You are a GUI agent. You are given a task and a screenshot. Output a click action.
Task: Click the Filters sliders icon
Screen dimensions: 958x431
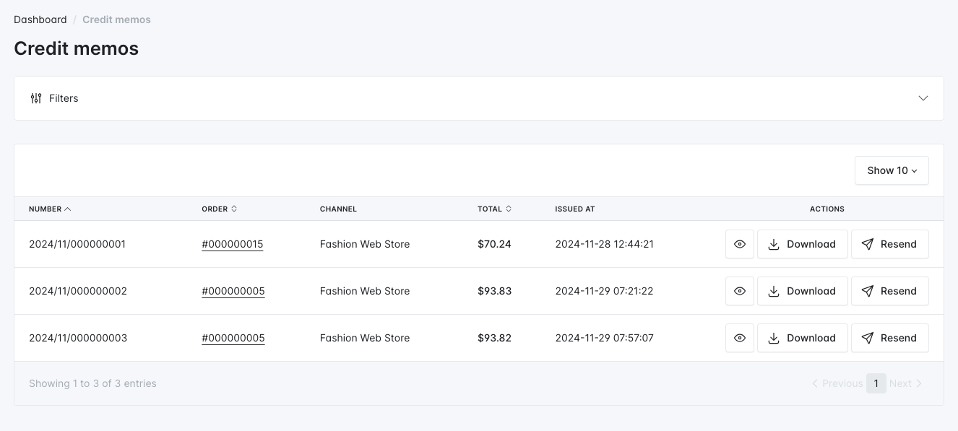36,98
